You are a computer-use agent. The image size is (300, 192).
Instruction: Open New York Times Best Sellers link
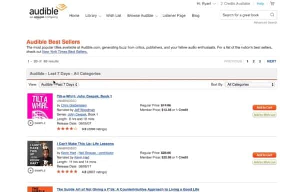click(x=65, y=52)
